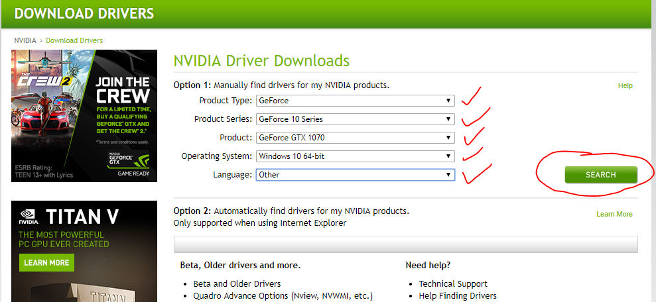Select the Download Drivers breadcrumb
This screenshot has height=302, width=656.
coord(74,40)
